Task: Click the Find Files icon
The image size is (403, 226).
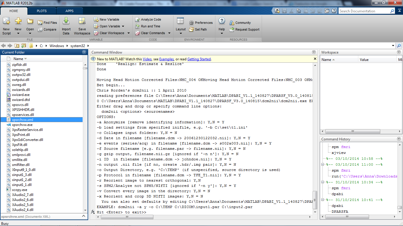Action: [x=40, y=23]
